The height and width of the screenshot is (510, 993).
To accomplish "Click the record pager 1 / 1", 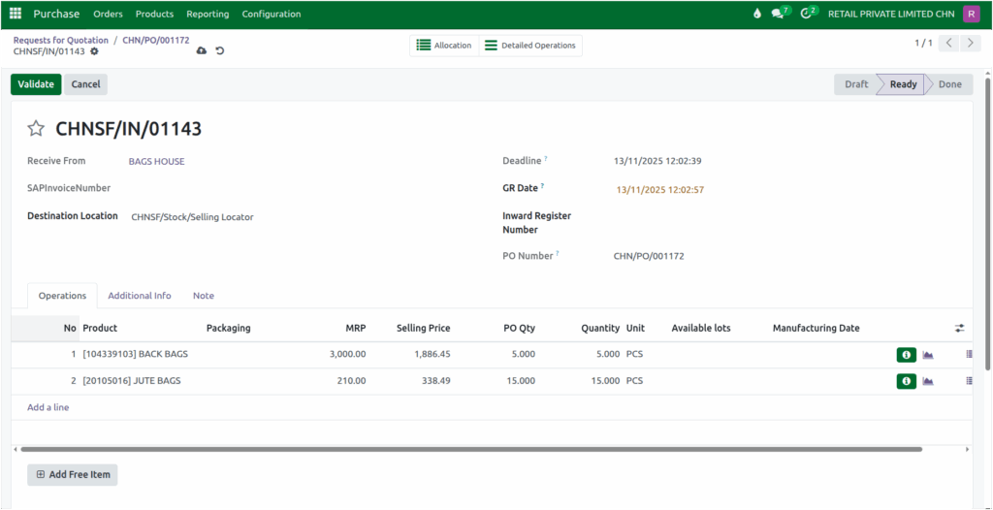I will [x=923, y=43].
